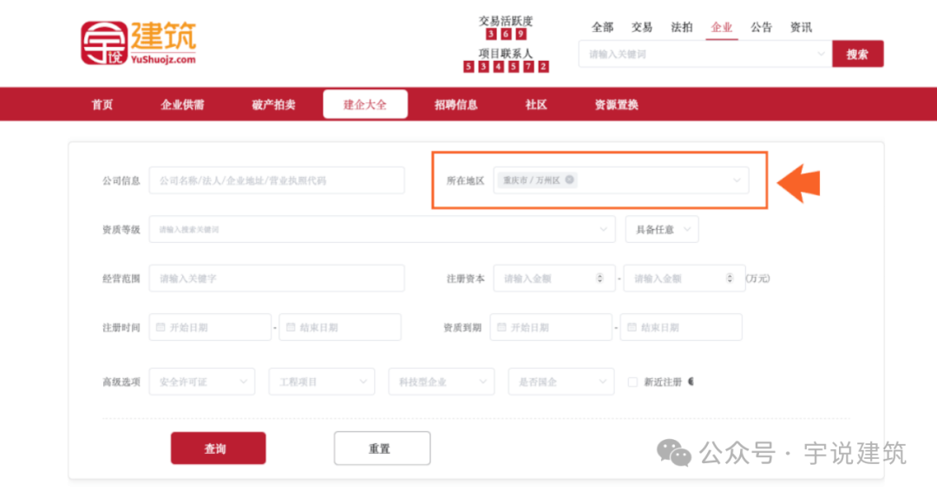The width and height of the screenshot is (937, 491).
Task: Click calendar icon in 资质到期 开始日期 field
Action: [x=501, y=328]
